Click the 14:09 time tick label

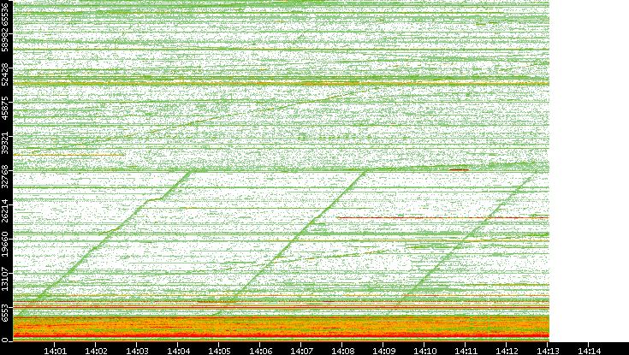[384, 351]
